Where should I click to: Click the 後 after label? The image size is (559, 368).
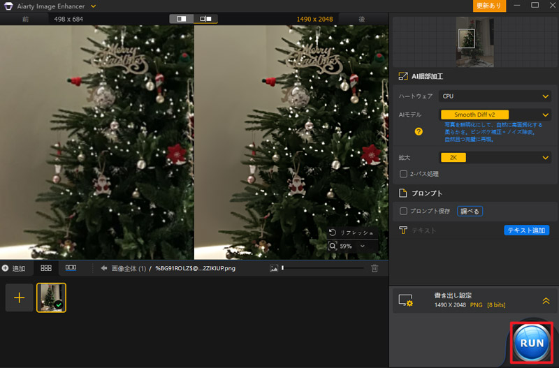click(361, 20)
